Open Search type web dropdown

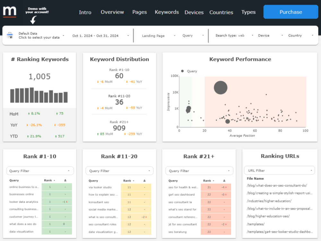click(234, 35)
